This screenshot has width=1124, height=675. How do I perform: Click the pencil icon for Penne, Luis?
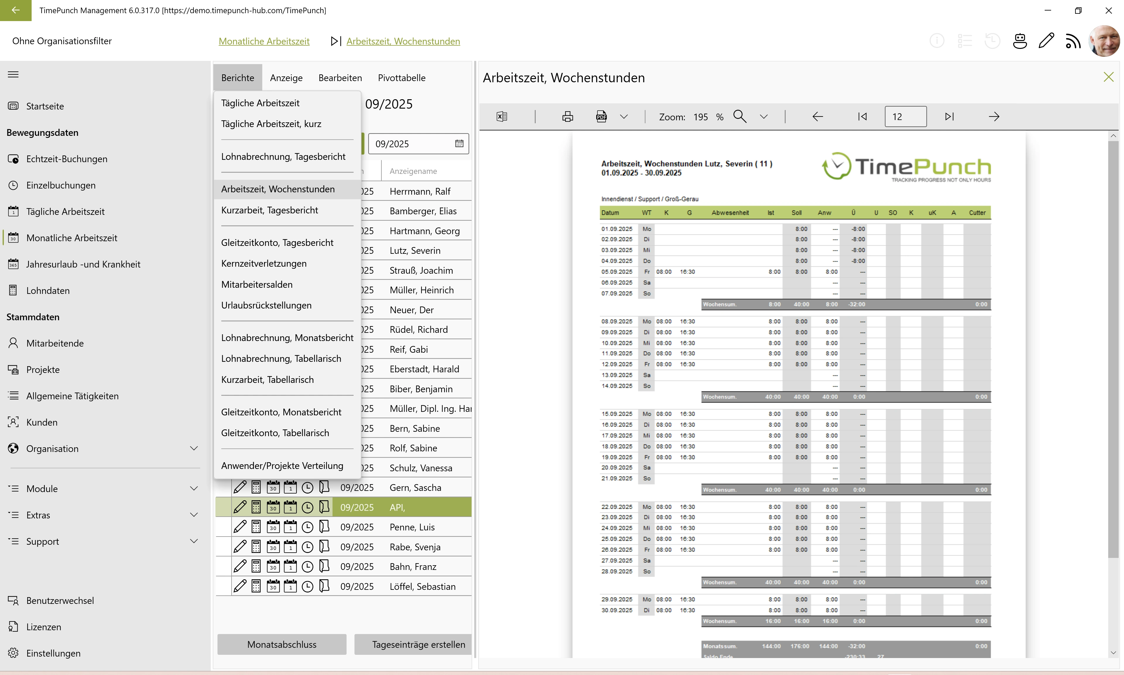(x=240, y=527)
